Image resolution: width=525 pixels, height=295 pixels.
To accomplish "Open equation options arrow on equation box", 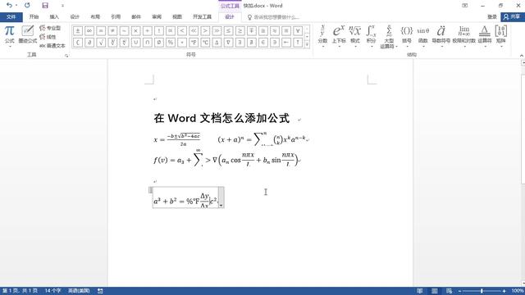I will pos(221,197).
